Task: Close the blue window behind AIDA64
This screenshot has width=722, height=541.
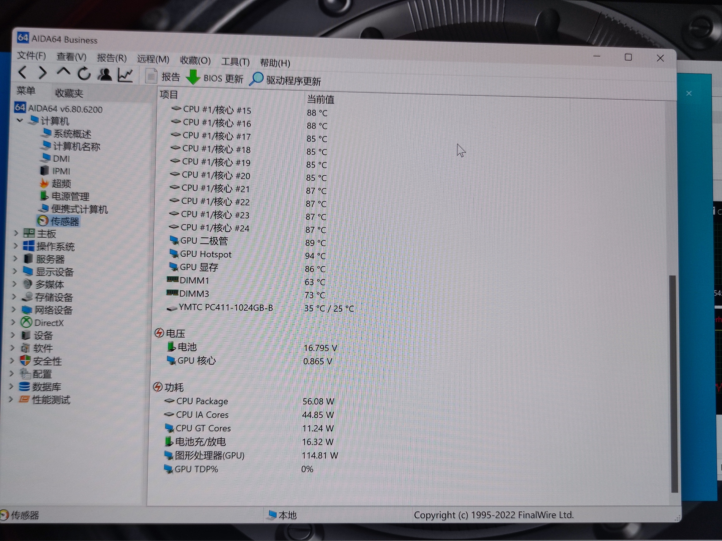Action: (689, 93)
